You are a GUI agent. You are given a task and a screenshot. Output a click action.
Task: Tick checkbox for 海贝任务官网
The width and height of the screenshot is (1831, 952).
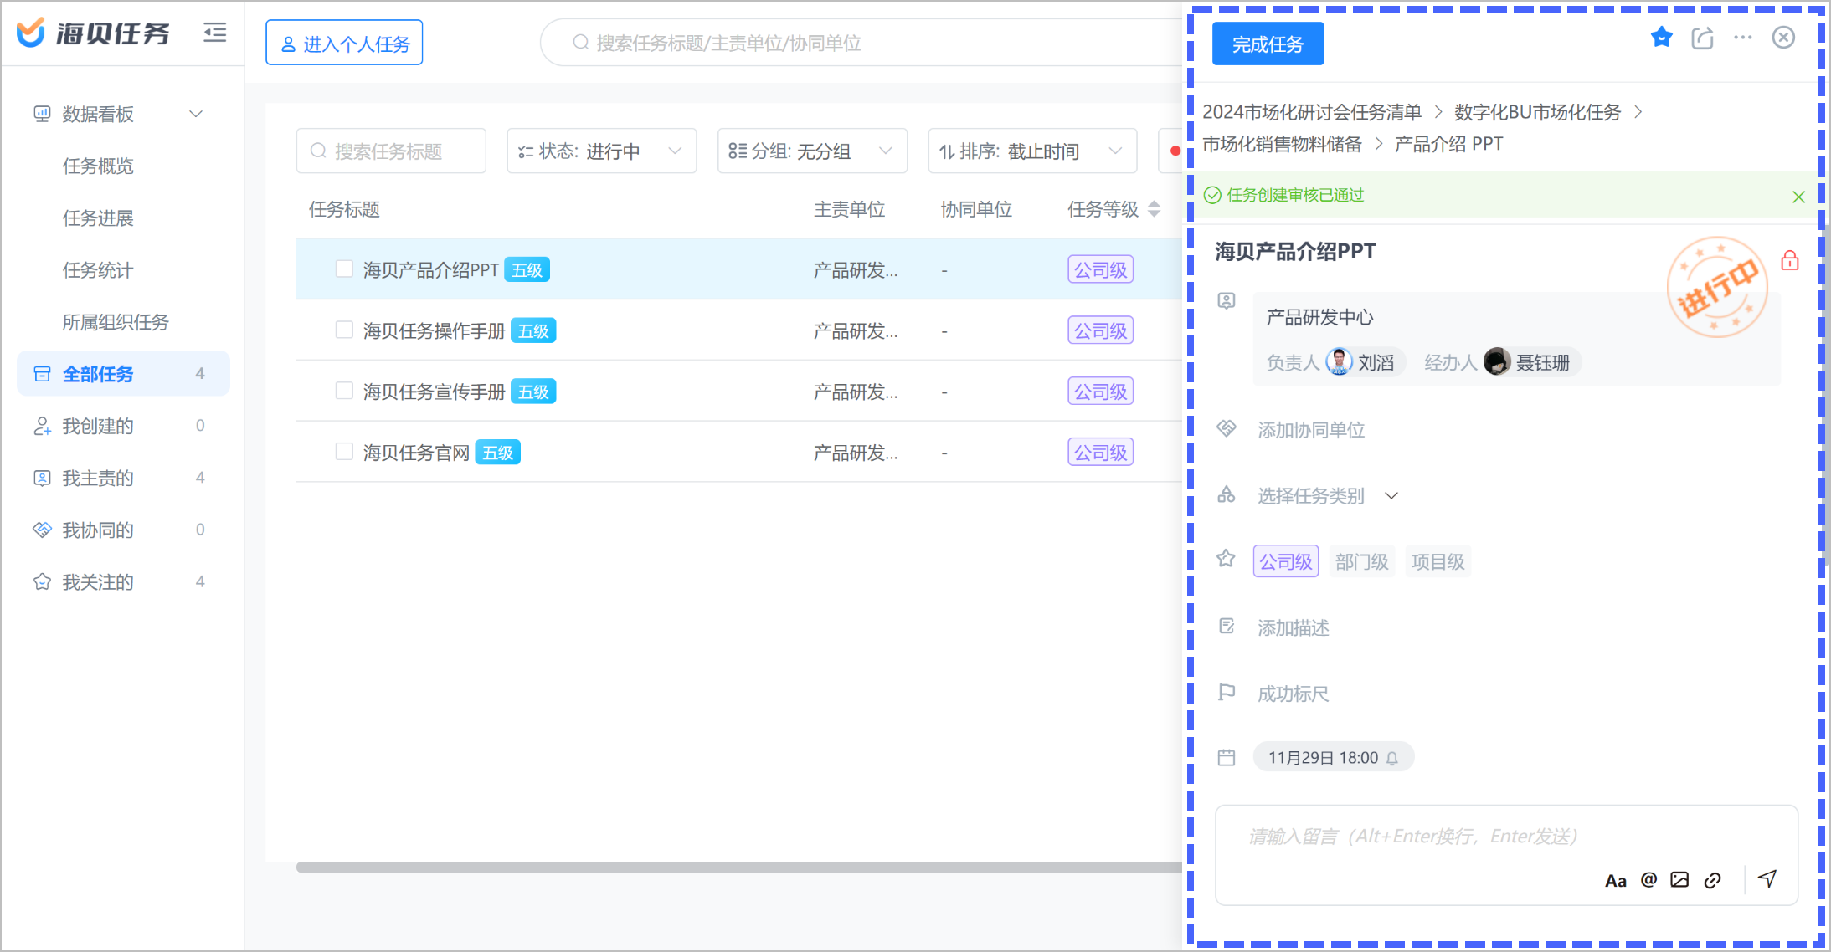[344, 452]
